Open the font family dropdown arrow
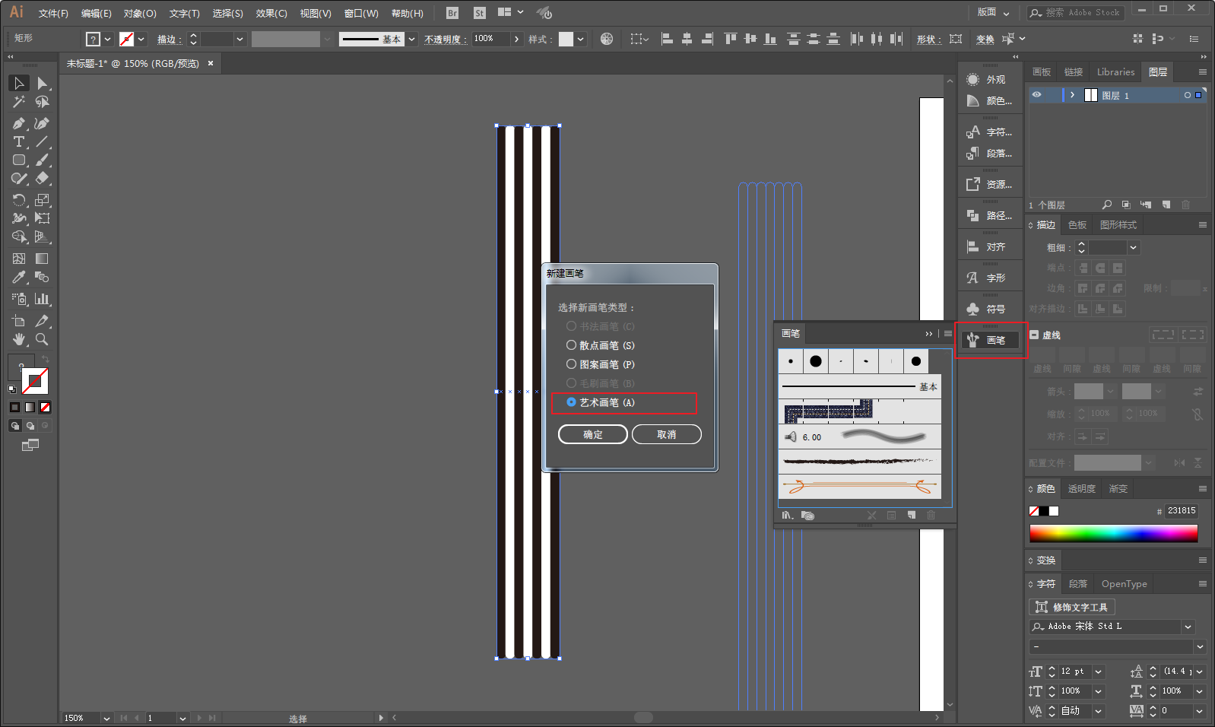This screenshot has width=1215, height=727. (x=1188, y=627)
